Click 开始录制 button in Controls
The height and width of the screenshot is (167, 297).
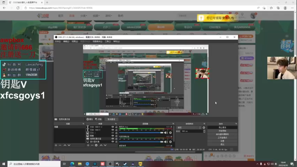coord(222,131)
